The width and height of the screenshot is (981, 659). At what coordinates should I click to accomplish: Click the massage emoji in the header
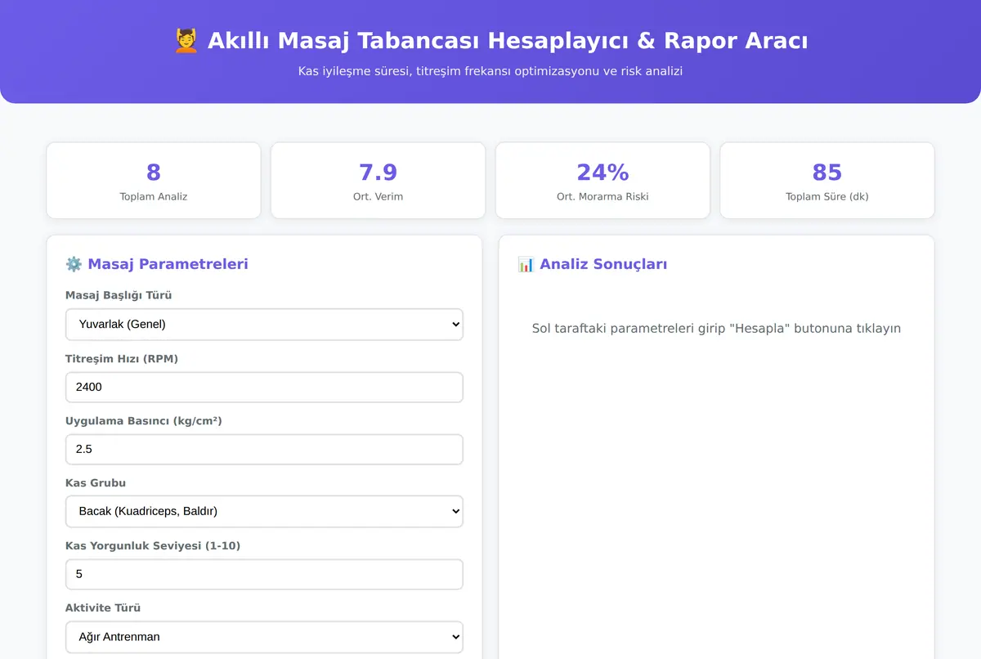click(x=186, y=41)
